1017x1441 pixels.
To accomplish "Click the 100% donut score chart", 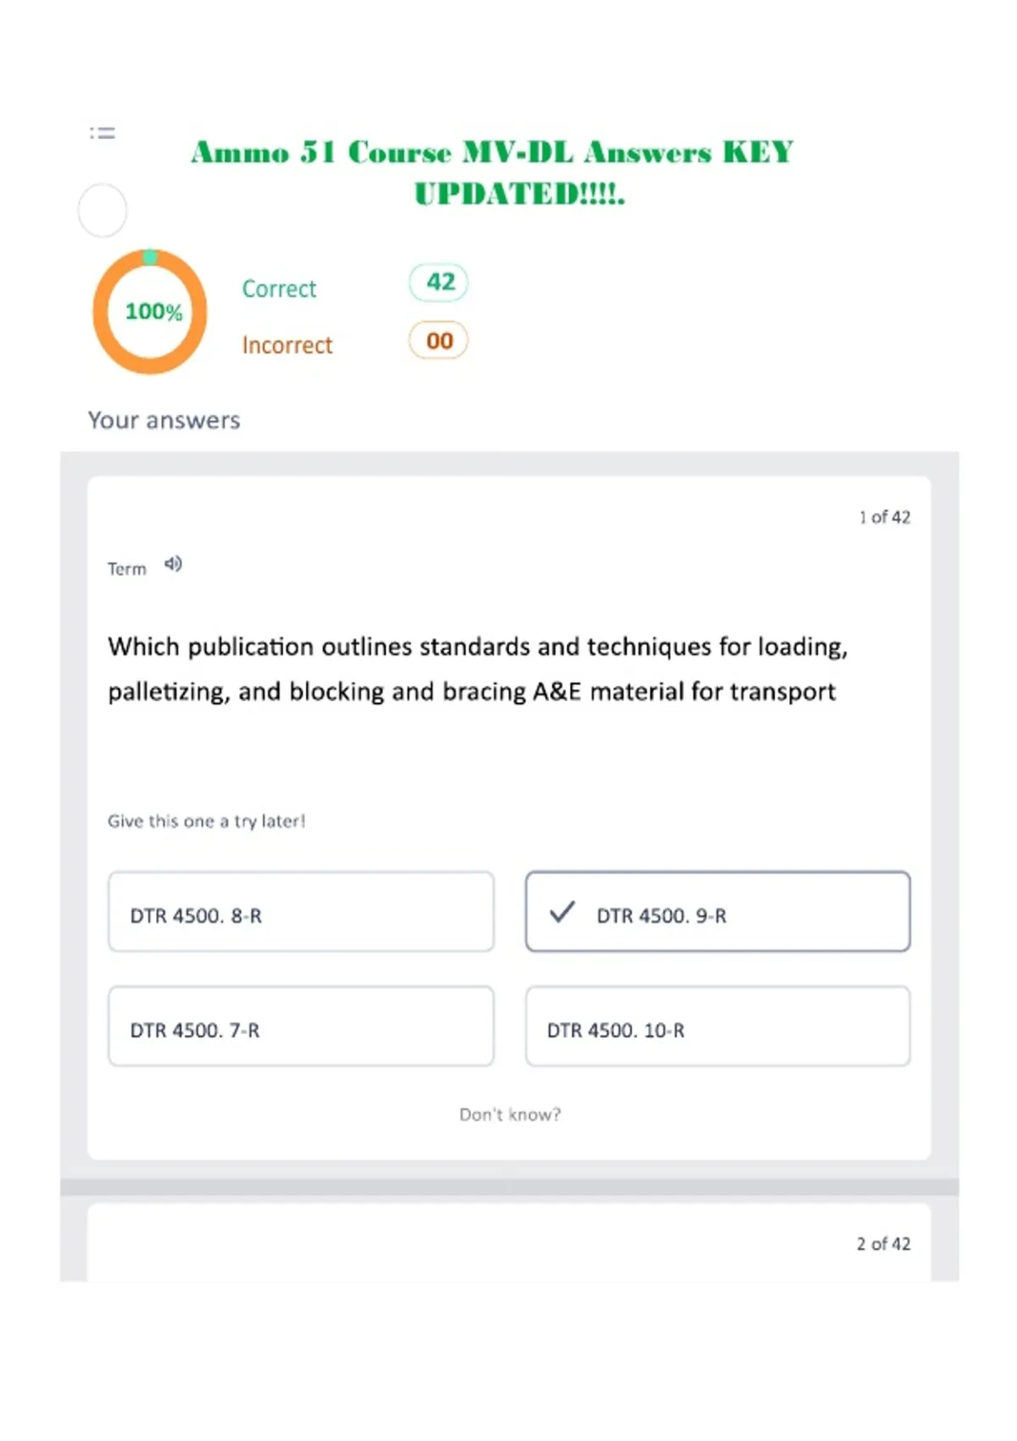I will tap(150, 311).
